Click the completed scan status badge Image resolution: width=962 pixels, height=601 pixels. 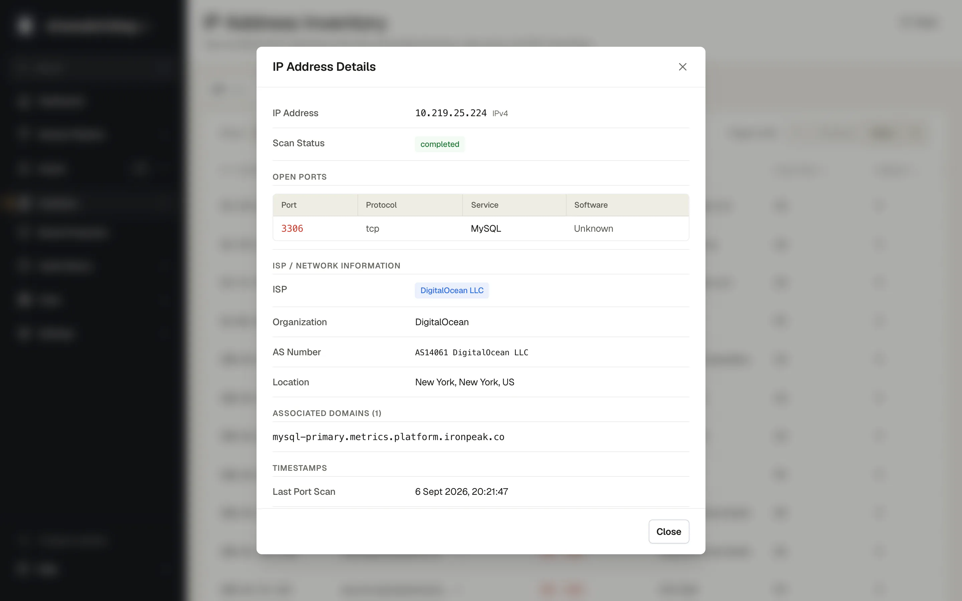pos(440,144)
